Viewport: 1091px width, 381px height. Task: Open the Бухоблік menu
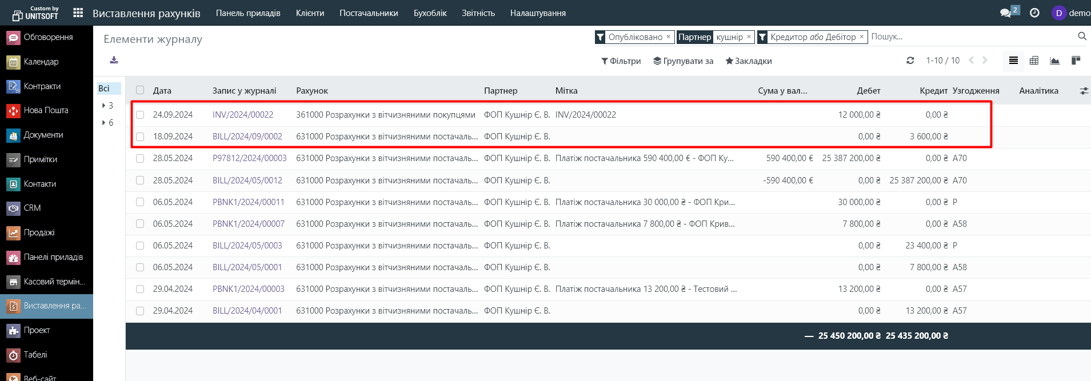click(430, 13)
